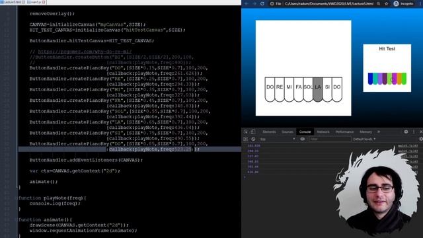Click console log value 327.03
This screenshot has height=238, width=423.
pyautogui.click(x=253, y=156)
